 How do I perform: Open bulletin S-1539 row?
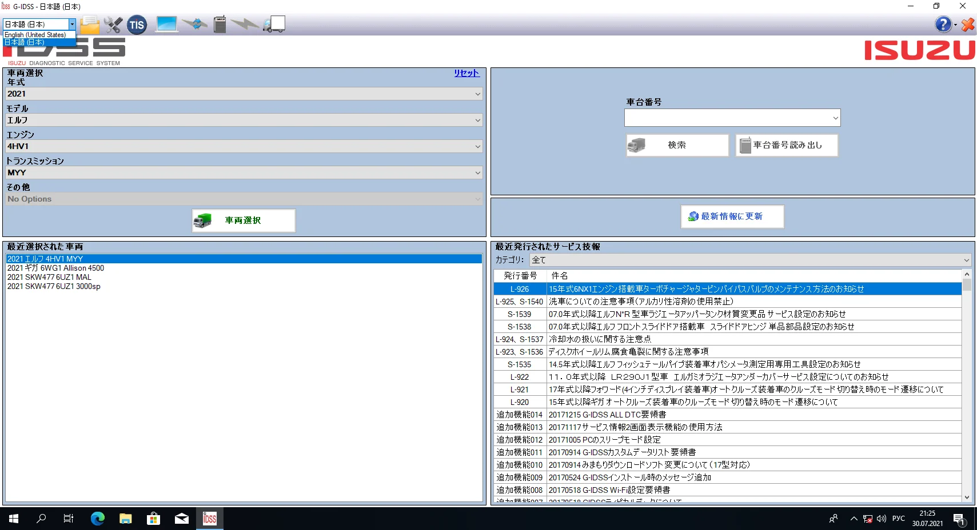click(728, 314)
